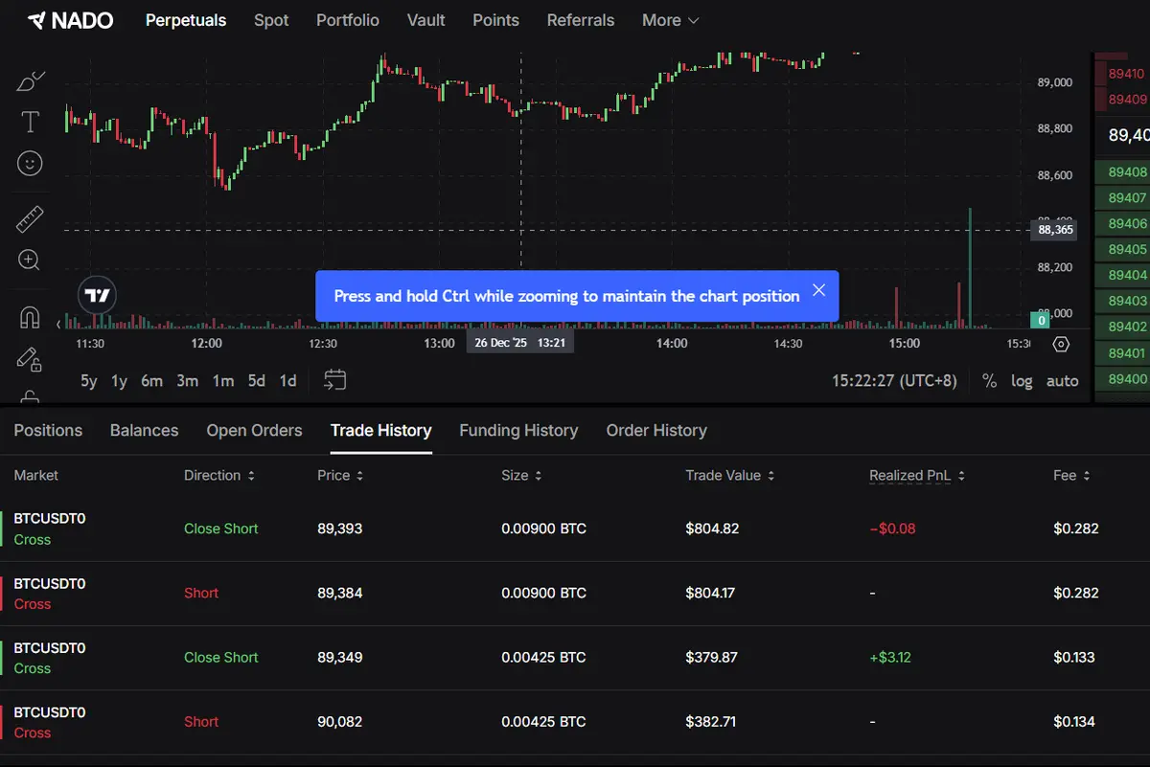Sort table by Size column
1150x767 pixels.
(x=522, y=475)
